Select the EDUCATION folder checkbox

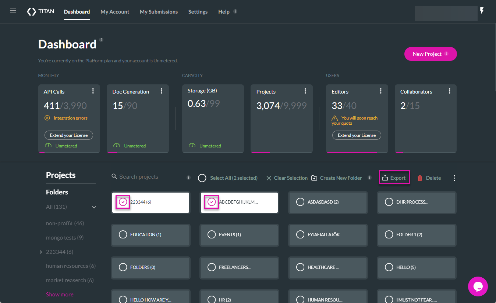pyautogui.click(x=123, y=235)
